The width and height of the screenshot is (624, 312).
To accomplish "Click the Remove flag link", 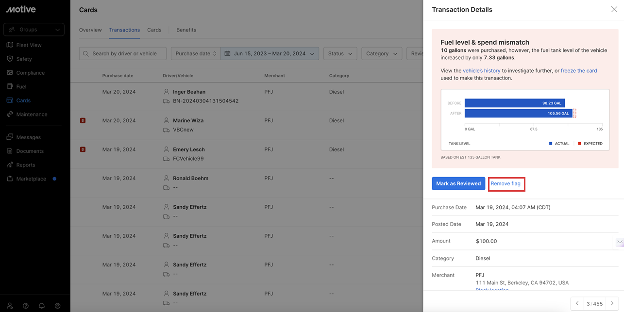I will [506, 183].
